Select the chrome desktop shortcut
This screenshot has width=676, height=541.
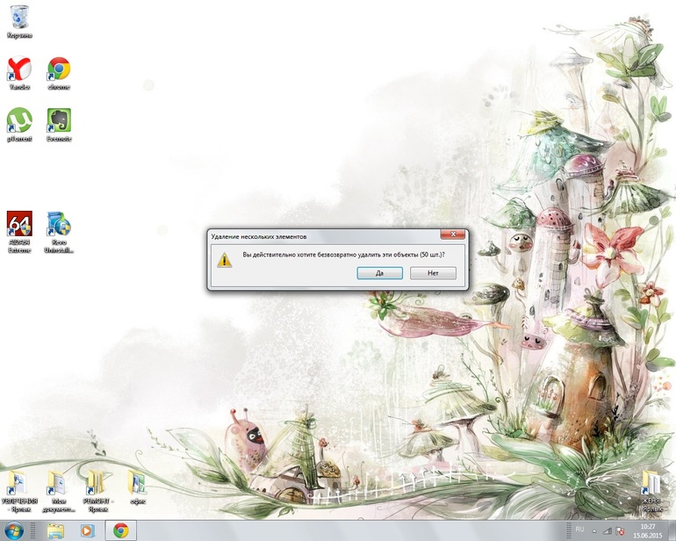click(59, 74)
